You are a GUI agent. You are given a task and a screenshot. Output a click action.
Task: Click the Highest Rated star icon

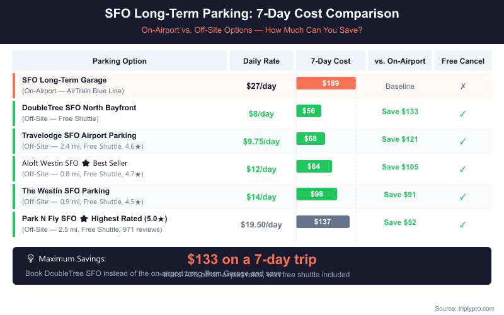[83, 219]
